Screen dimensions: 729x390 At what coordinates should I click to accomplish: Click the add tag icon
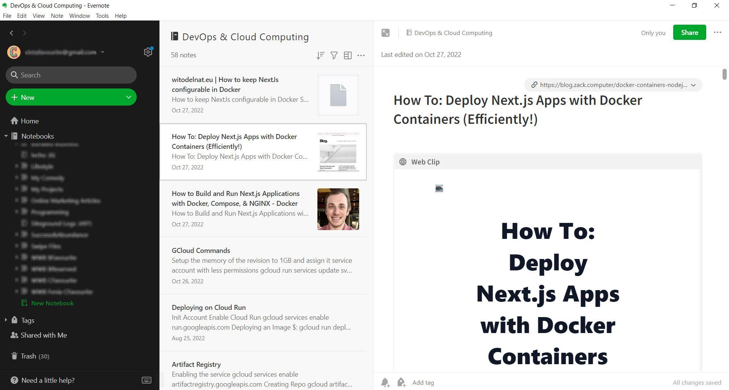pyautogui.click(x=401, y=382)
